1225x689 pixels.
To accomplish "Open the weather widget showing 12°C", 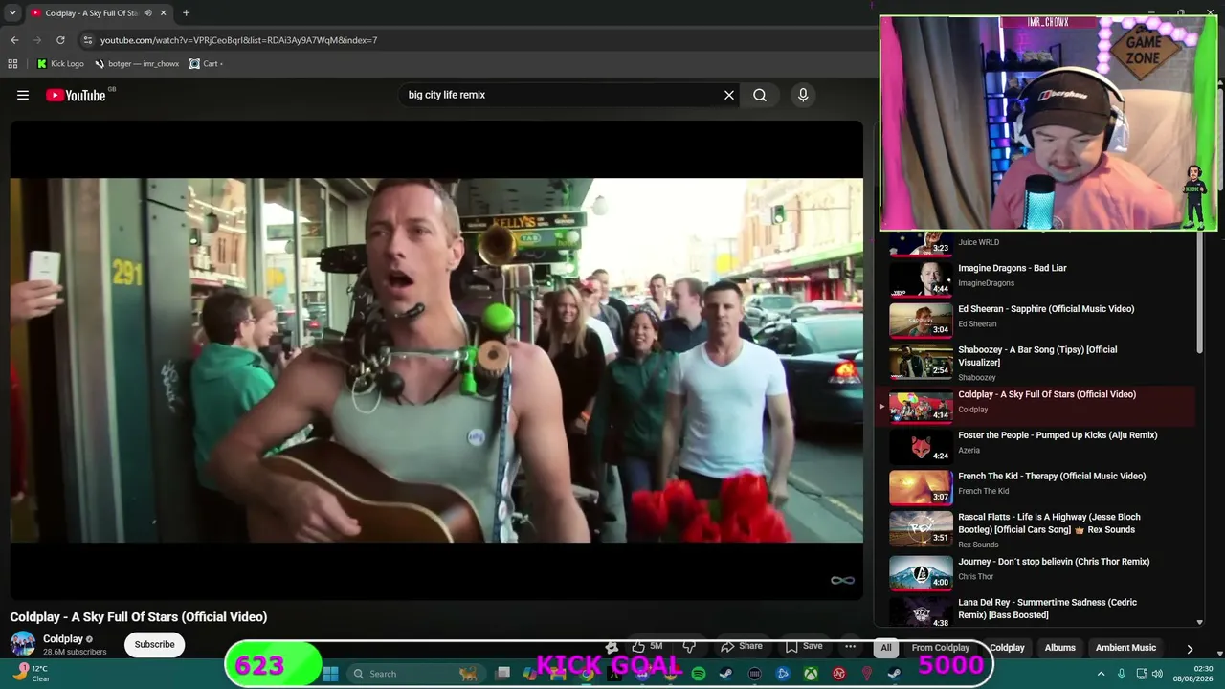I will click(x=30, y=674).
